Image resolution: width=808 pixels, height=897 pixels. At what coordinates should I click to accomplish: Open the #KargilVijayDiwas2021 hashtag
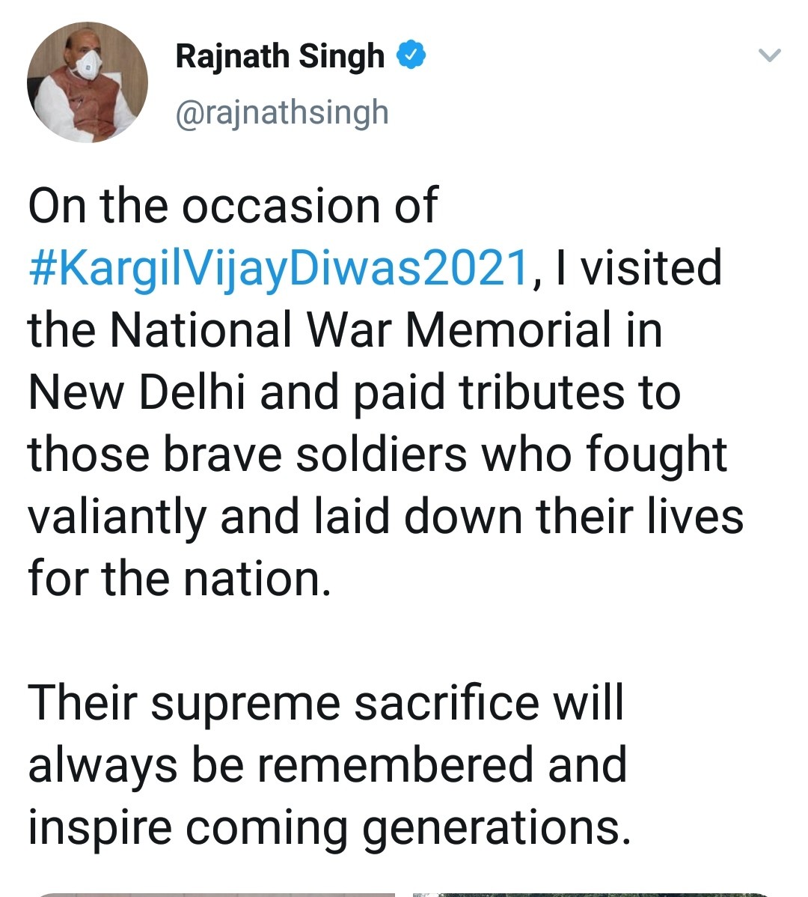(x=278, y=268)
